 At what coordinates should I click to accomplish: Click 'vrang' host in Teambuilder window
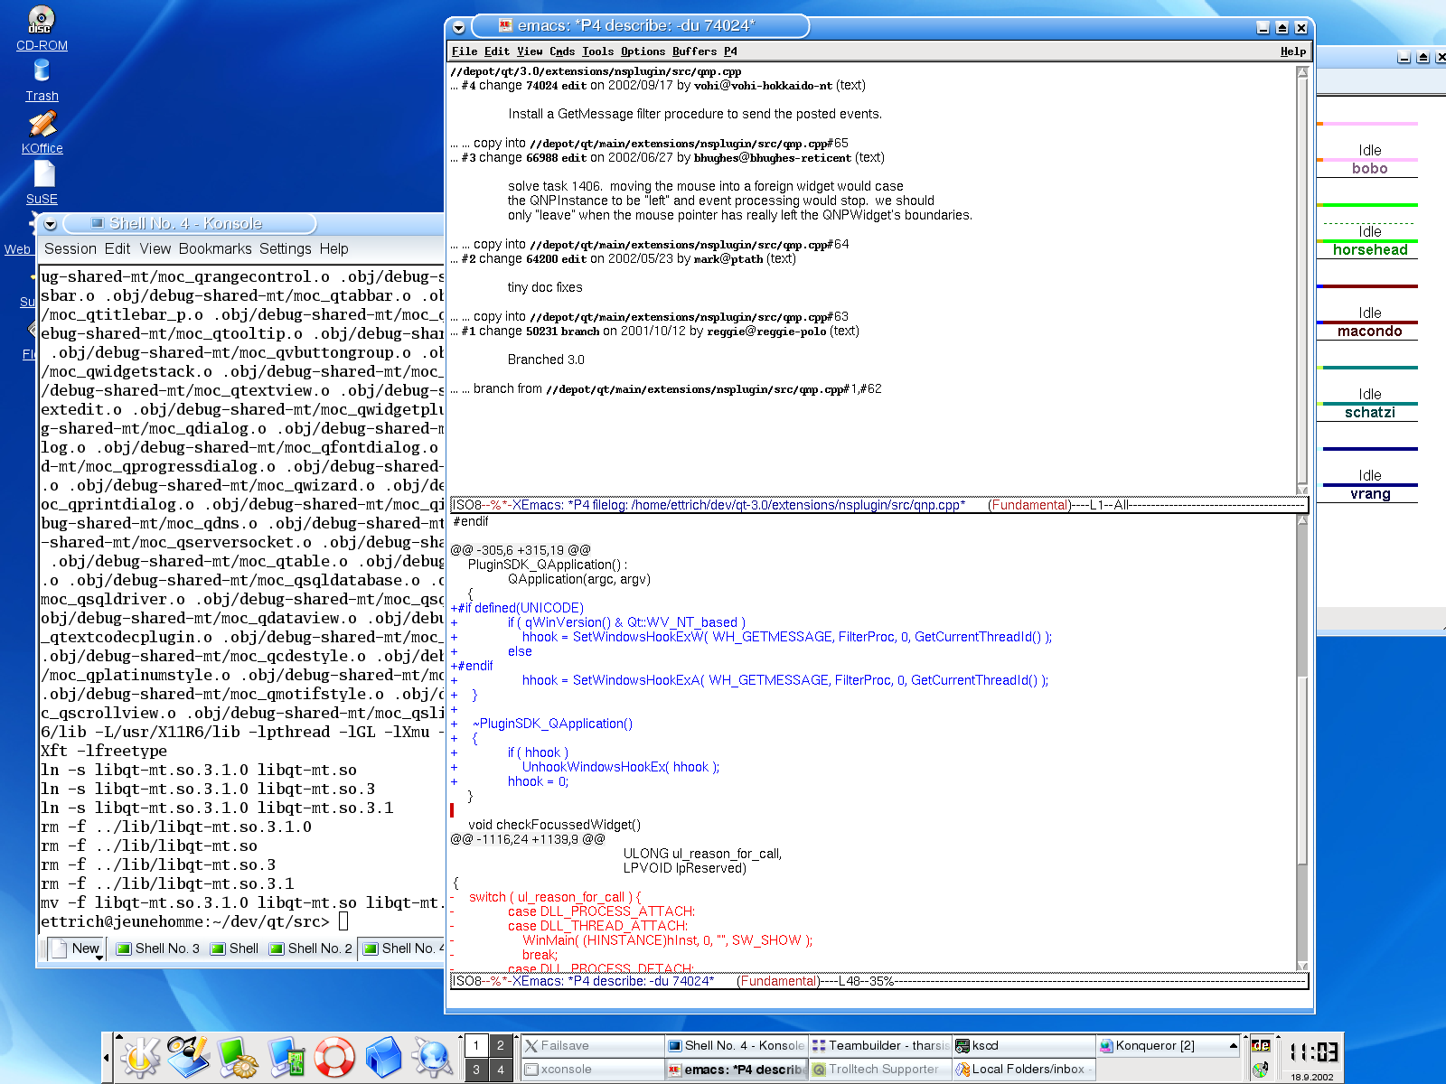pyautogui.click(x=1370, y=494)
